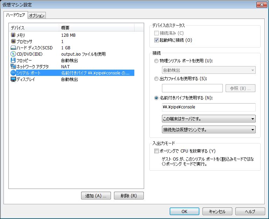Select the ネットワーク アダプタ device row

tap(72, 66)
